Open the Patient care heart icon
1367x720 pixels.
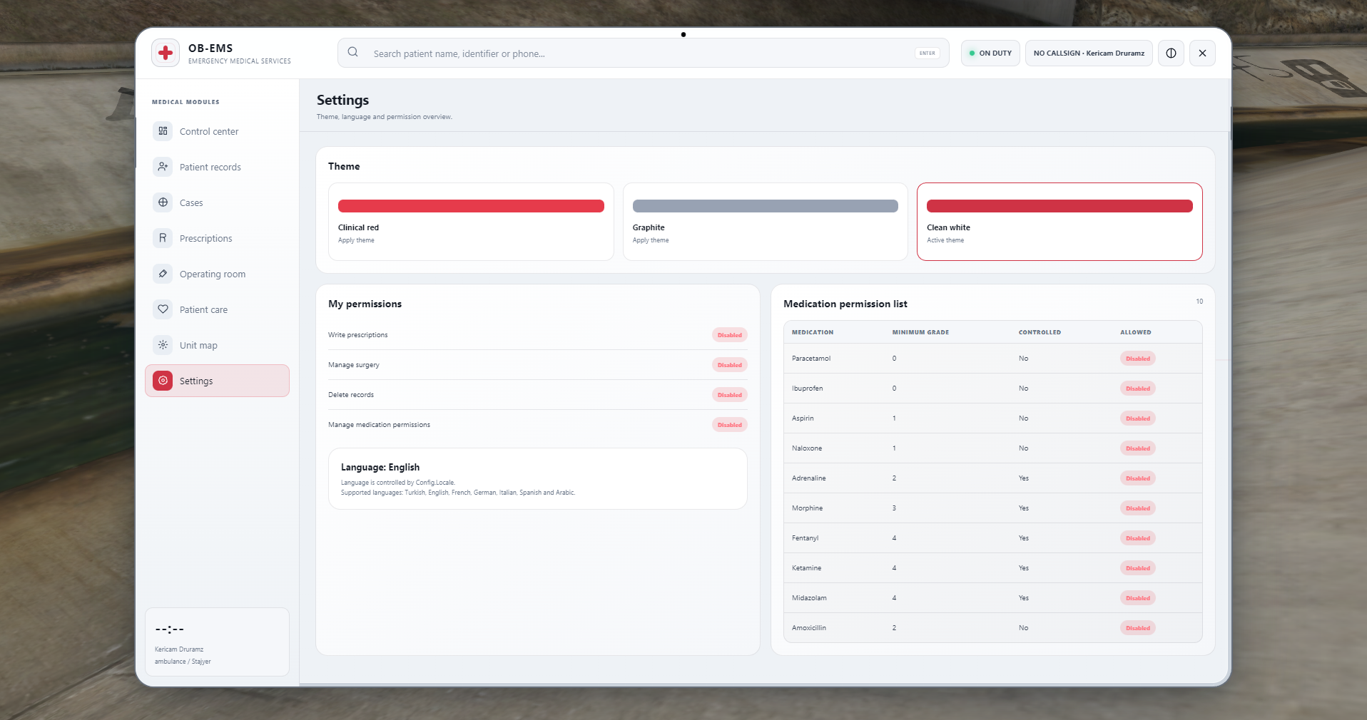tap(163, 309)
